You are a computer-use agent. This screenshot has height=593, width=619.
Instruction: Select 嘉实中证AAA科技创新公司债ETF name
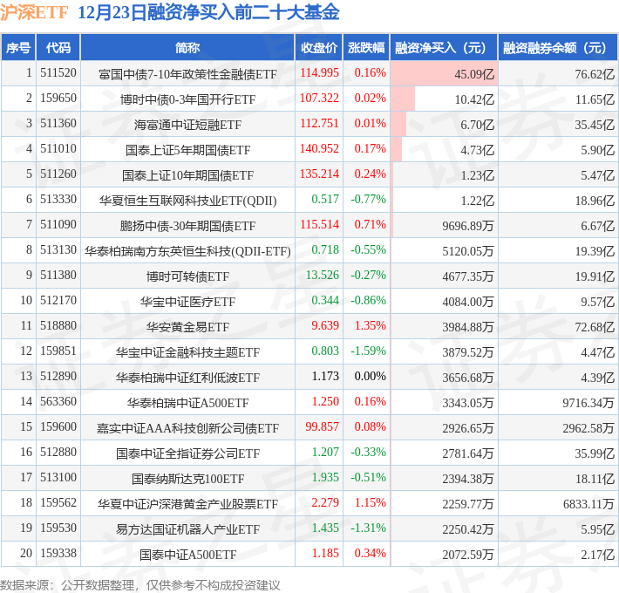187,428
